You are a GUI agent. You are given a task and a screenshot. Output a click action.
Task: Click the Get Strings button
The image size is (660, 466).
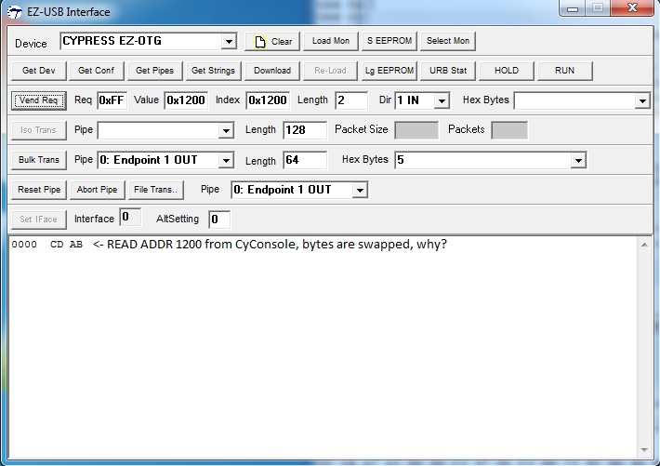click(x=214, y=71)
